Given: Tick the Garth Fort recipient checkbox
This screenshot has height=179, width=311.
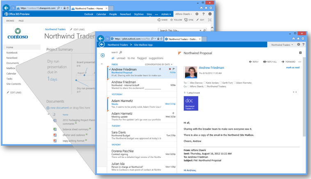Looking at the screenshot, I should [x=221, y=83].
